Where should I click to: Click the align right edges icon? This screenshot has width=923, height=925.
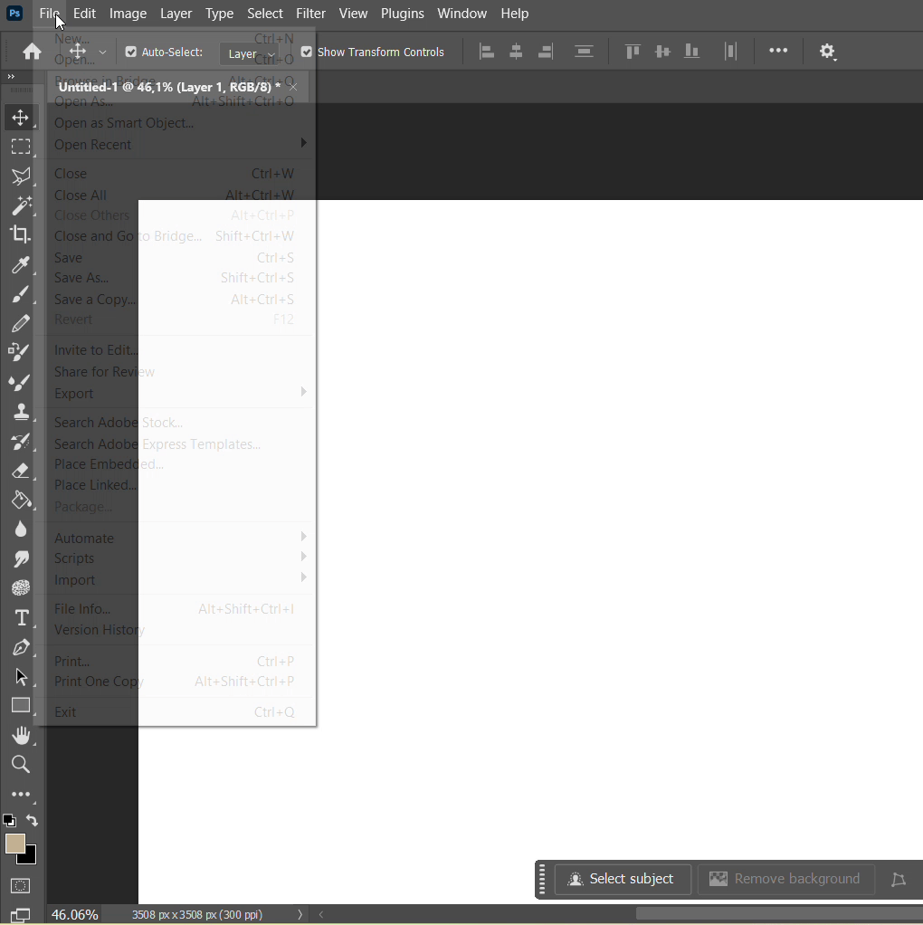546,52
